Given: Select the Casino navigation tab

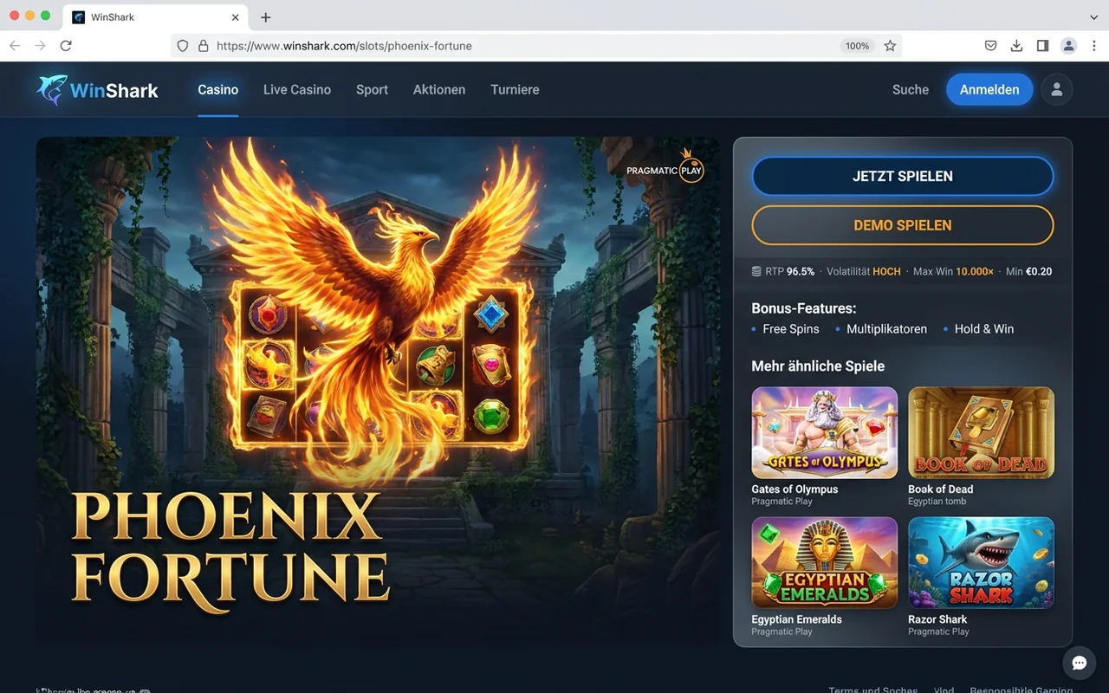Looking at the screenshot, I should pyautogui.click(x=218, y=89).
